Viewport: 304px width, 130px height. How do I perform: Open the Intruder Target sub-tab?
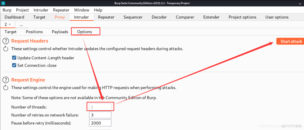tap(11, 32)
